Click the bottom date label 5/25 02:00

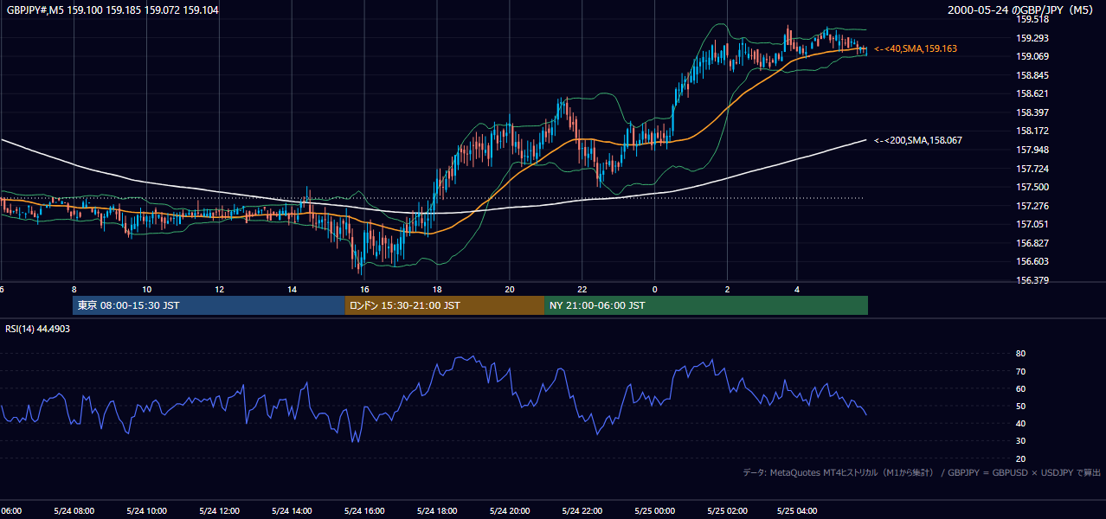[727, 511]
